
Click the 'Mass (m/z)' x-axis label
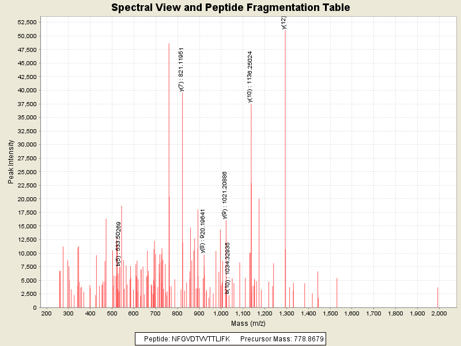(241, 324)
